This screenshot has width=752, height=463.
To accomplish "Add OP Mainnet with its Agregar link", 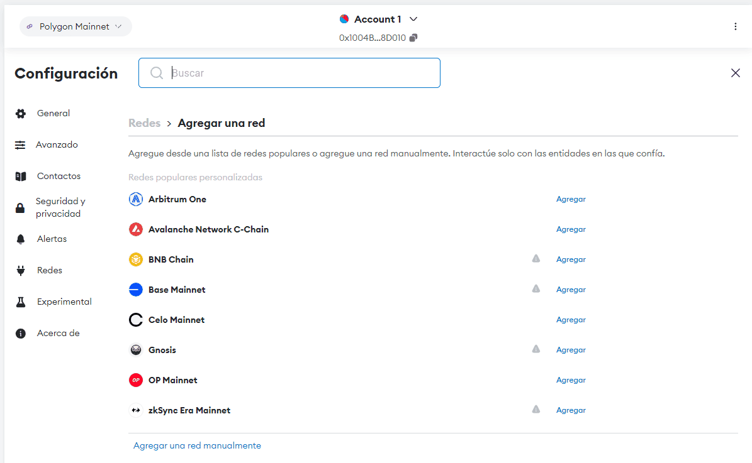I will [571, 380].
